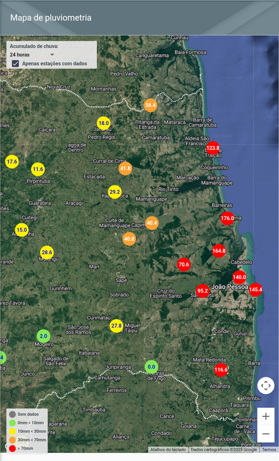Screen dimensions: 279x461
Task: Uncheck 'Apenas estações com dados' checkbox
Action: point(16,64)
